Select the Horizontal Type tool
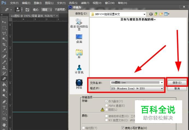The height and width of the screenshot is (130, 189). coord(4,107)
